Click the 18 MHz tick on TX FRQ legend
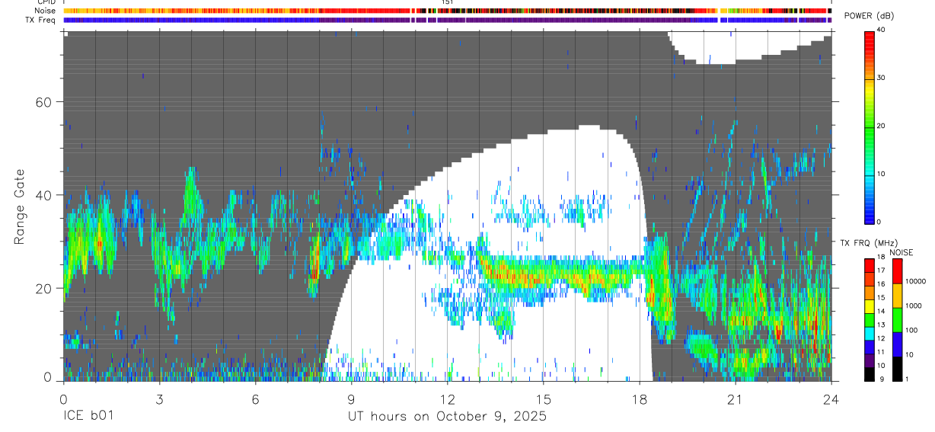Image resolution: width=935 pixels, height=432 pixels. 881,258
